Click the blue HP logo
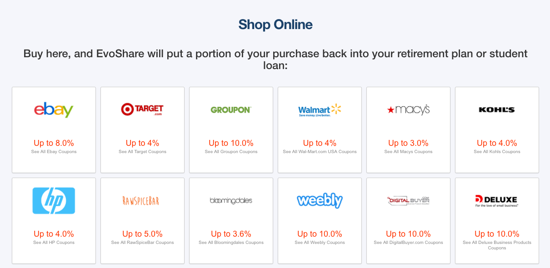This screenshot has height=268, width=550. point(54,201)
